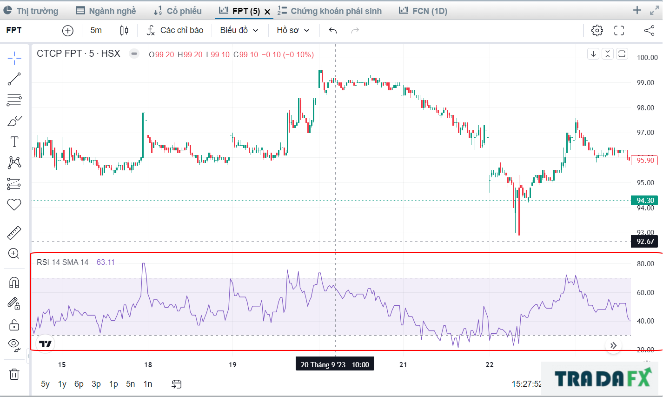Select the Text annotation tool
The width and height of the screenshot is (663, 397).
[x=14, y=141]
